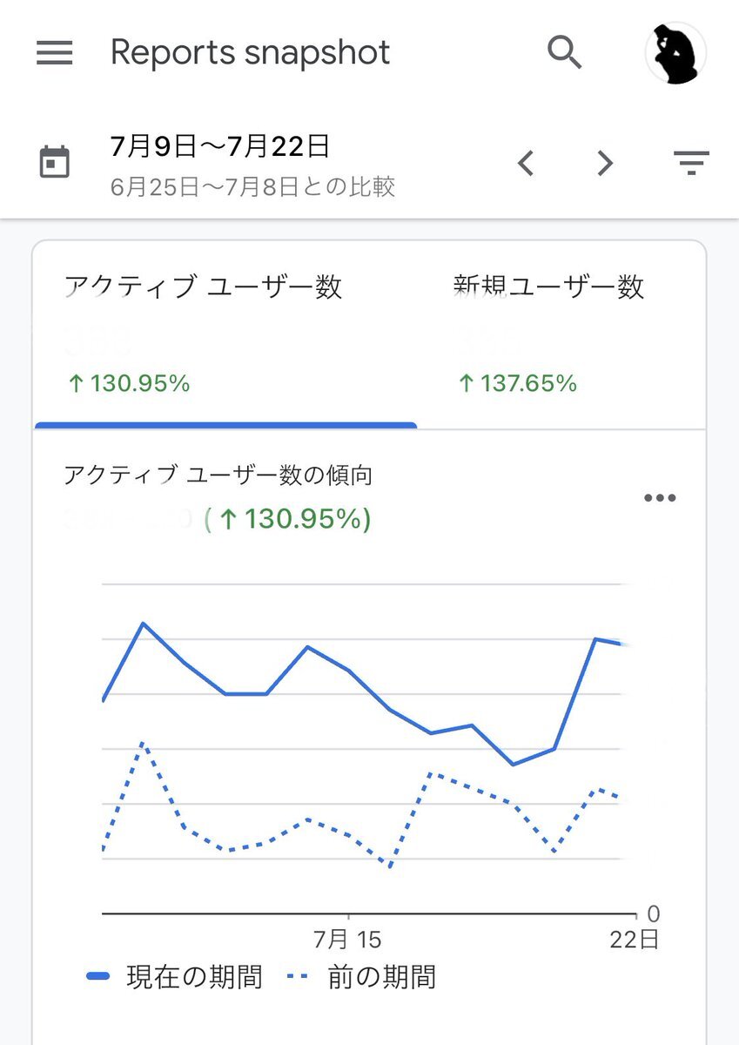Go to previous date range arrow
Viewport: 739px width, 1045px height.
click(525, 163)
